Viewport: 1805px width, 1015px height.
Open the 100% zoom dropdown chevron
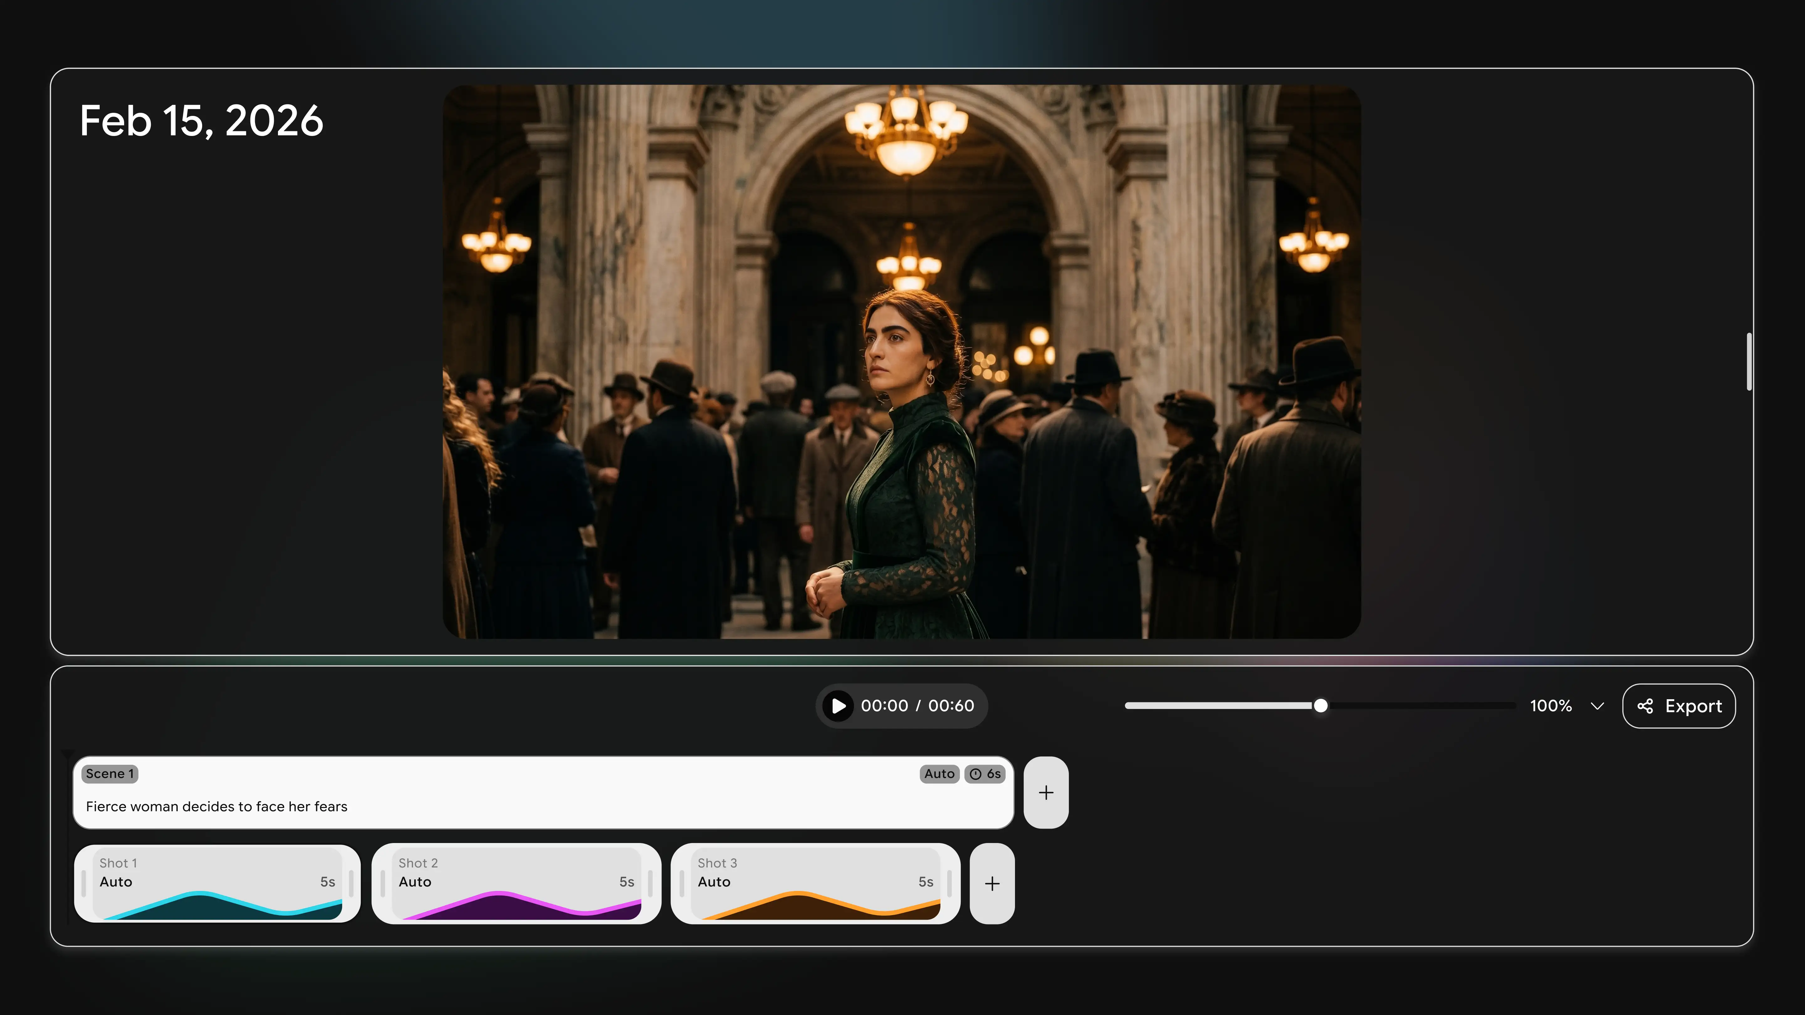(x=1598, y=706)
